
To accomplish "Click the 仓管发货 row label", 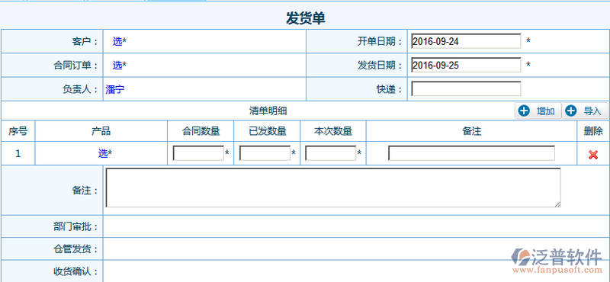I will point(75,249).
